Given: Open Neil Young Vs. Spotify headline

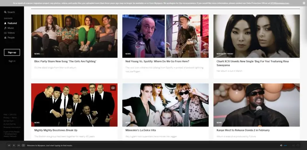Looking at the screenshot, I should 157,61.
